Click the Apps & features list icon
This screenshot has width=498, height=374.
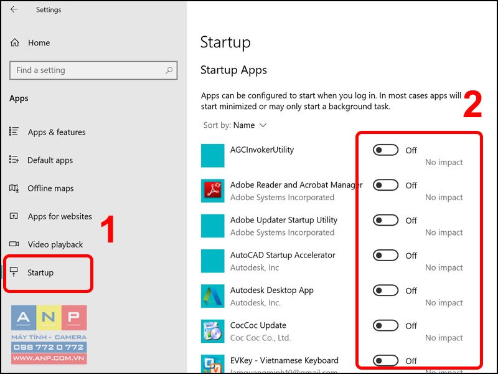[14, 132]
